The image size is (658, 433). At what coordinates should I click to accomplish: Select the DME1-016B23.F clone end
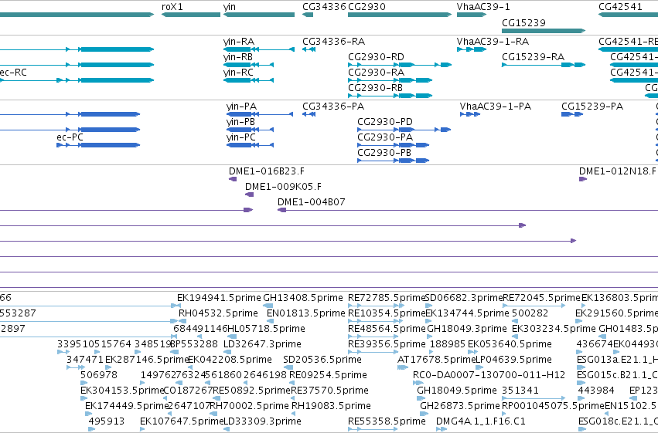coord(233,179)
